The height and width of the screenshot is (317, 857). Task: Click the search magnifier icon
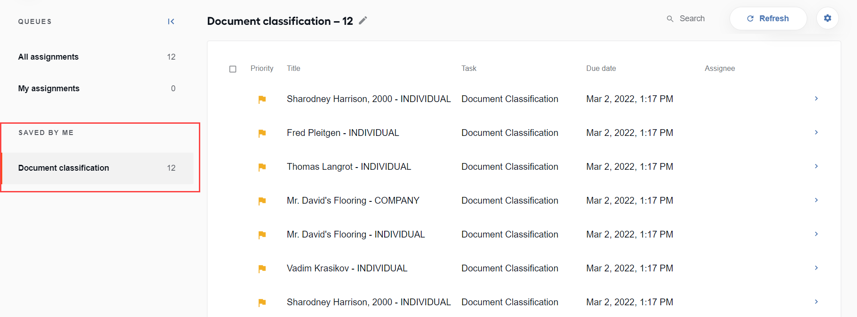pyautogui.click(x=670, y=19)
